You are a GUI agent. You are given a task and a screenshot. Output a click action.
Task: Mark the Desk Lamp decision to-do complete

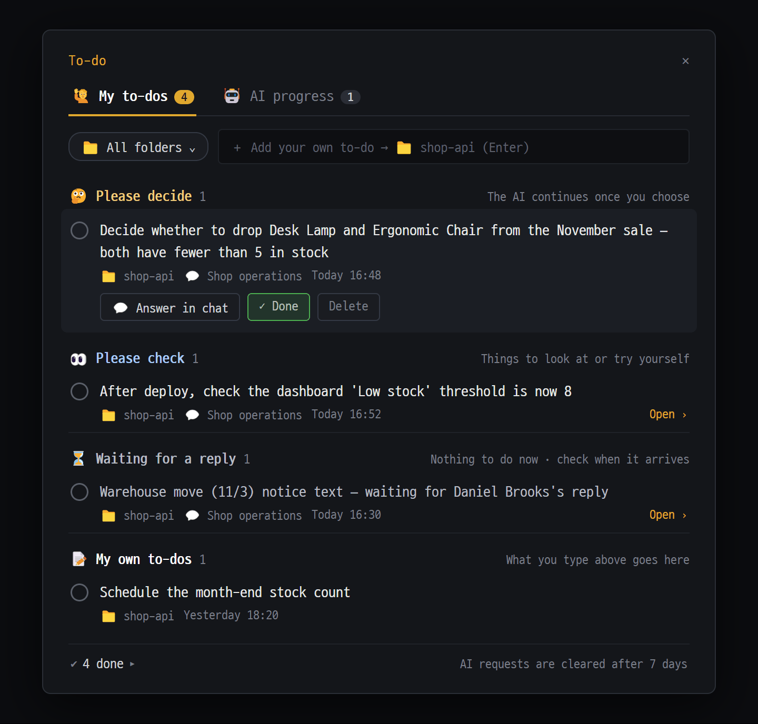pos(79,230)
